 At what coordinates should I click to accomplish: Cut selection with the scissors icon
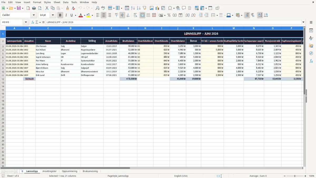(47, 8)
